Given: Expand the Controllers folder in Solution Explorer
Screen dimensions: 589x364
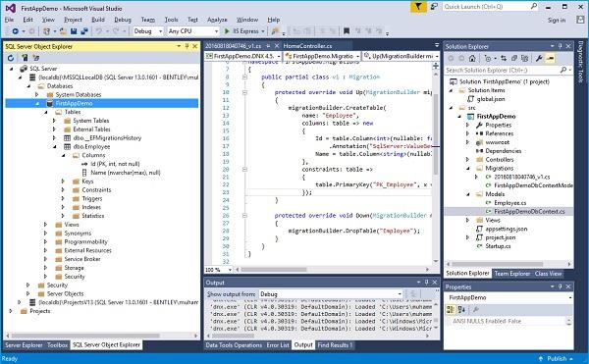Looking at the screenshot, I should [467, 160].
